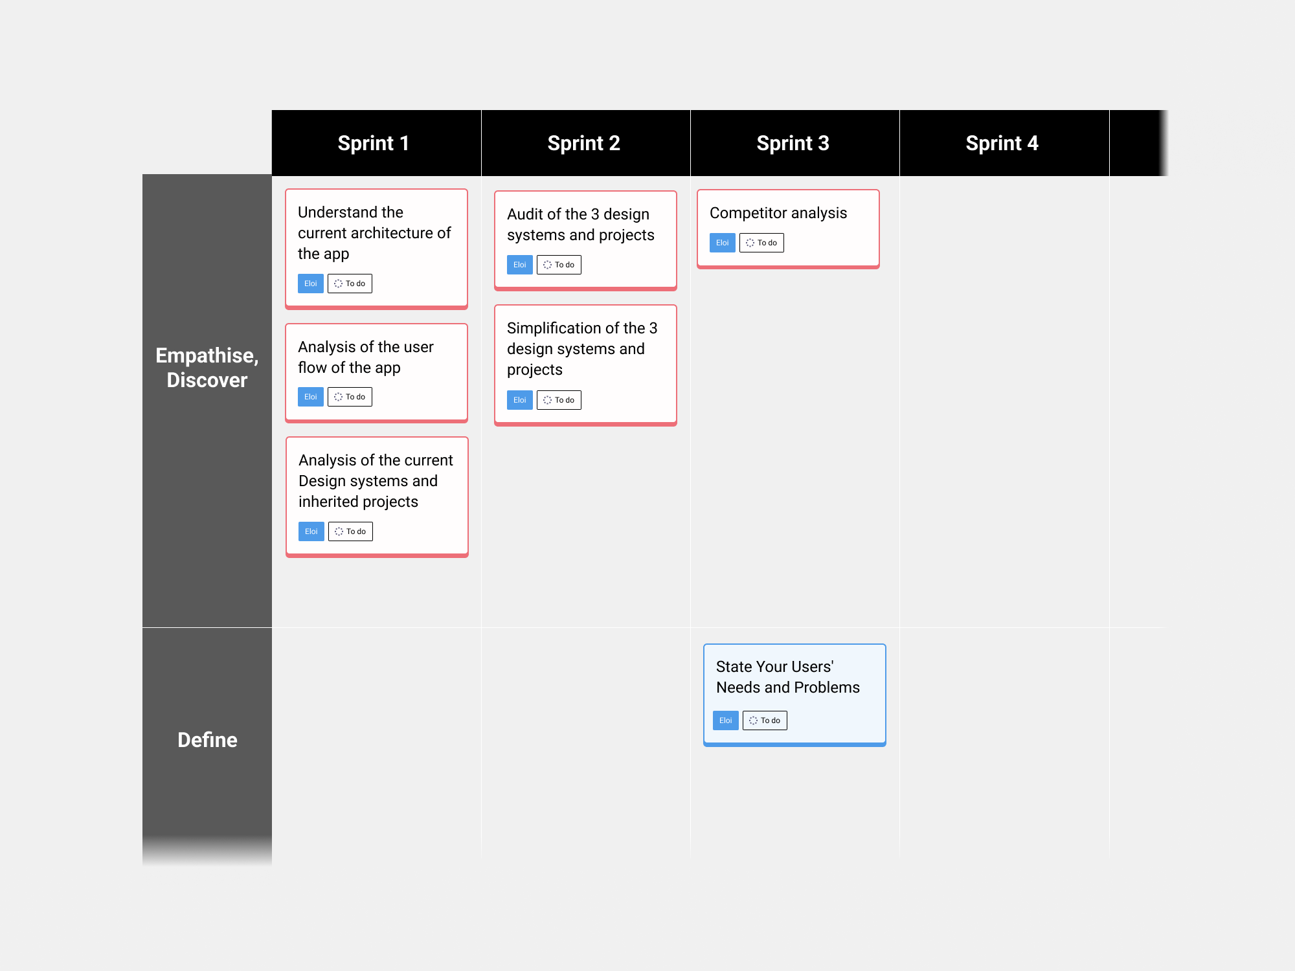This screenshot has height=971, width=1295.
Task: Select the Define row header
Action: pos(207,740)
